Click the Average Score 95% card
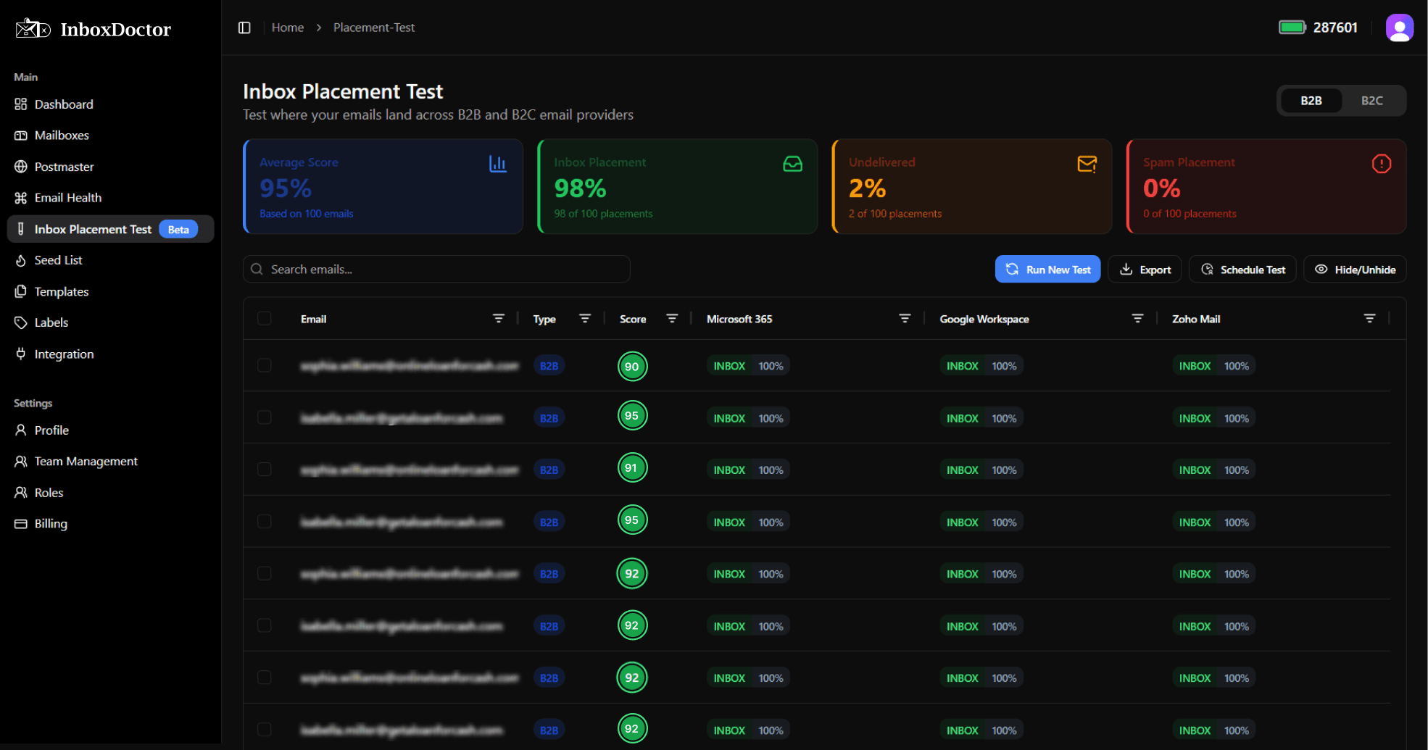1428x750 pixels. click(x=383, y=186)
